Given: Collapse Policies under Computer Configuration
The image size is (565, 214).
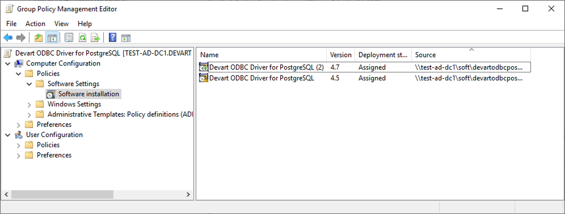Looking at the screenshot, I should pos(19,74).
